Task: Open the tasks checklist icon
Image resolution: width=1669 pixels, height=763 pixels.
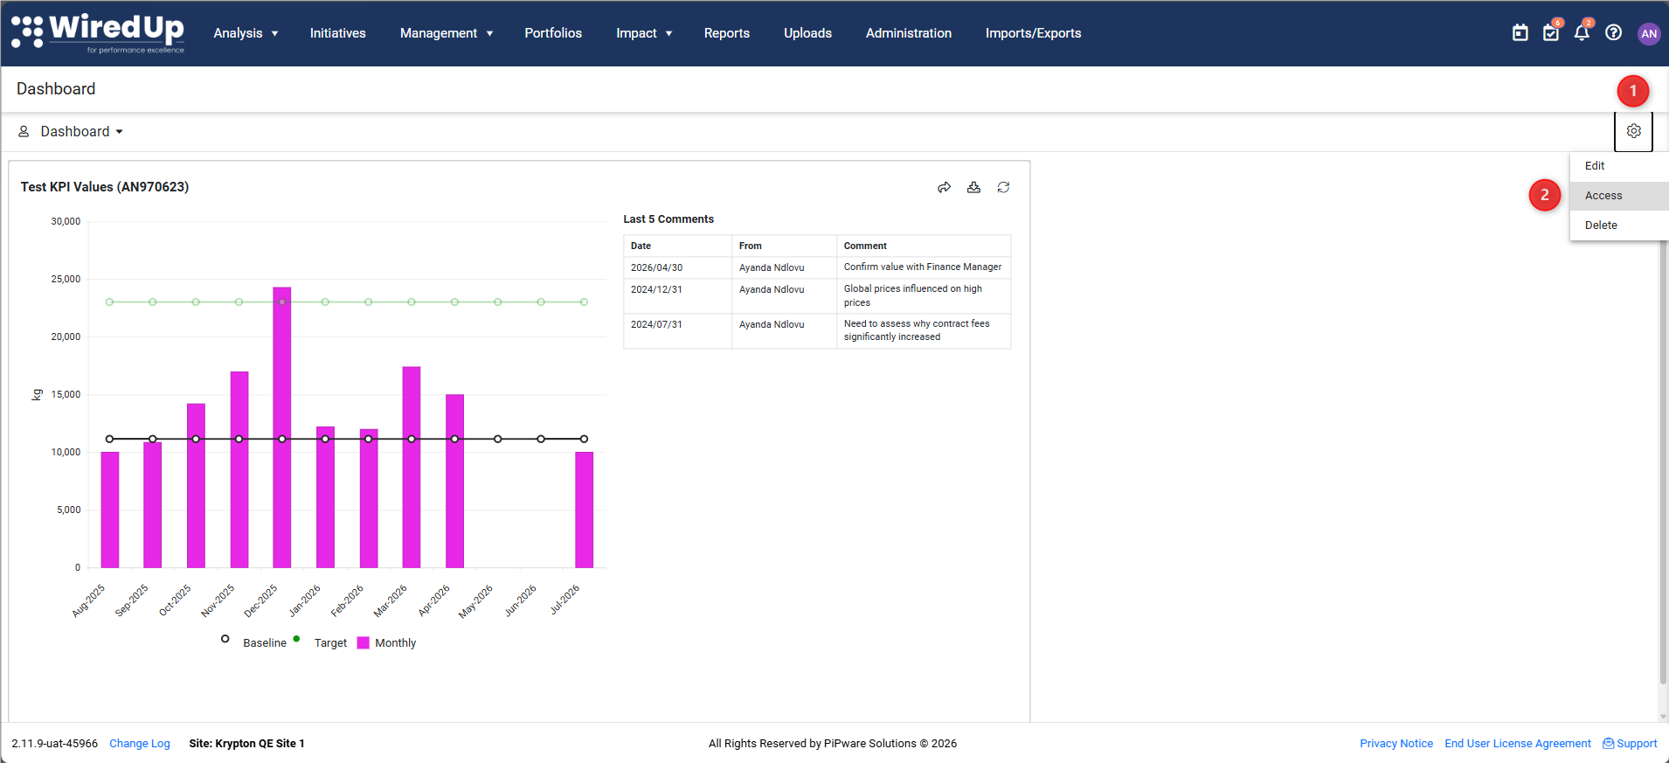Action: [1551, 33]
